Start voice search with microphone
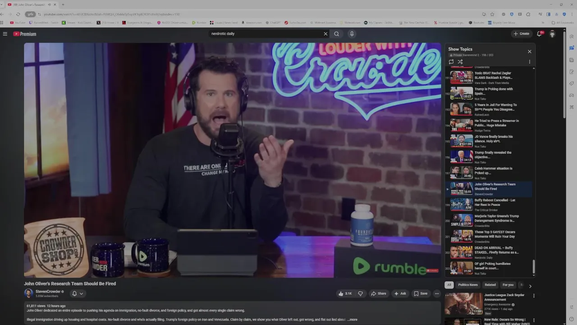 [352, 34]
